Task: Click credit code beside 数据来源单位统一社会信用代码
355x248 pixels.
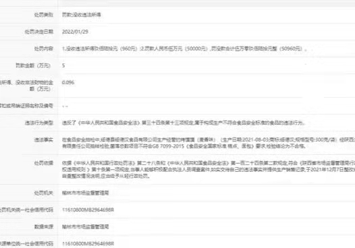Action: pyautogui.click(x=88, y=244)
